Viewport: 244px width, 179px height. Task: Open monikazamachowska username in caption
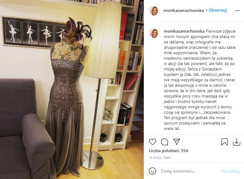[x=184, y=31]
